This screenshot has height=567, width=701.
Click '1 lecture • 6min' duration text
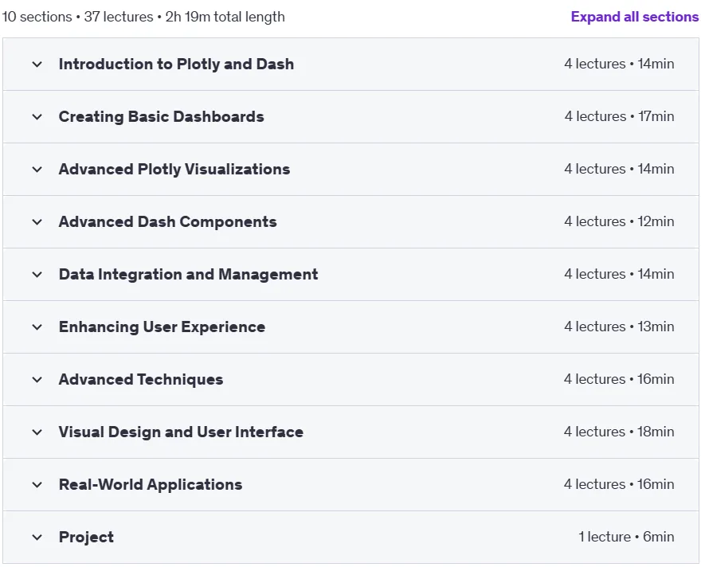pos(626,537)
